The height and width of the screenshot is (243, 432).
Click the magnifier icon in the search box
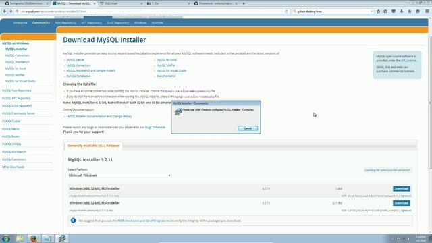point(294,11)
